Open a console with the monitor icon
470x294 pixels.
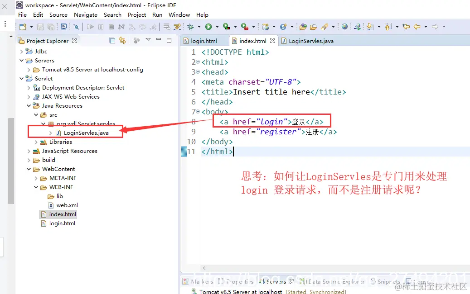coord(63,27)
